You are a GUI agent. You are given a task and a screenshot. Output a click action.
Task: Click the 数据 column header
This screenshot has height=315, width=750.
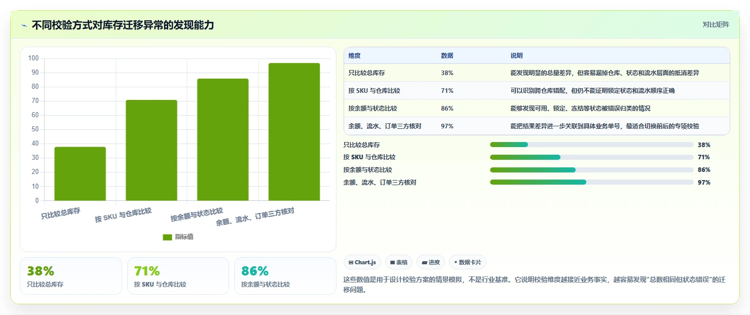point(447,56)
